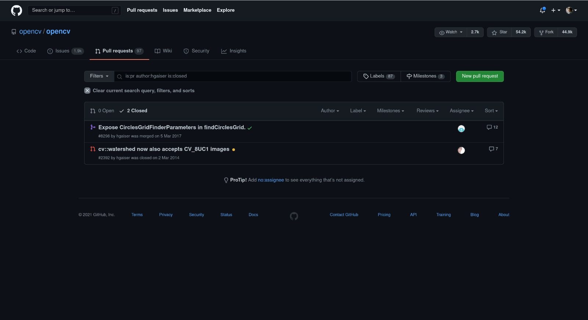Open the Privacy footer link
The width and height of the screenshot is (588, 320).
(x=166, y=215)
